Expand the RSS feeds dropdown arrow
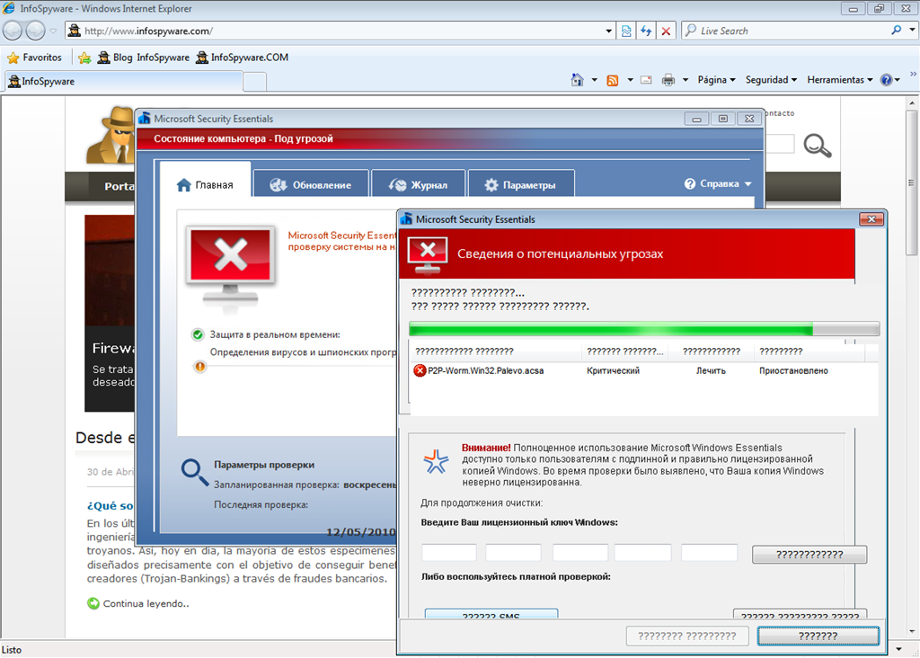The width and height of the screenshot is (920, 658). pos(630,80)
